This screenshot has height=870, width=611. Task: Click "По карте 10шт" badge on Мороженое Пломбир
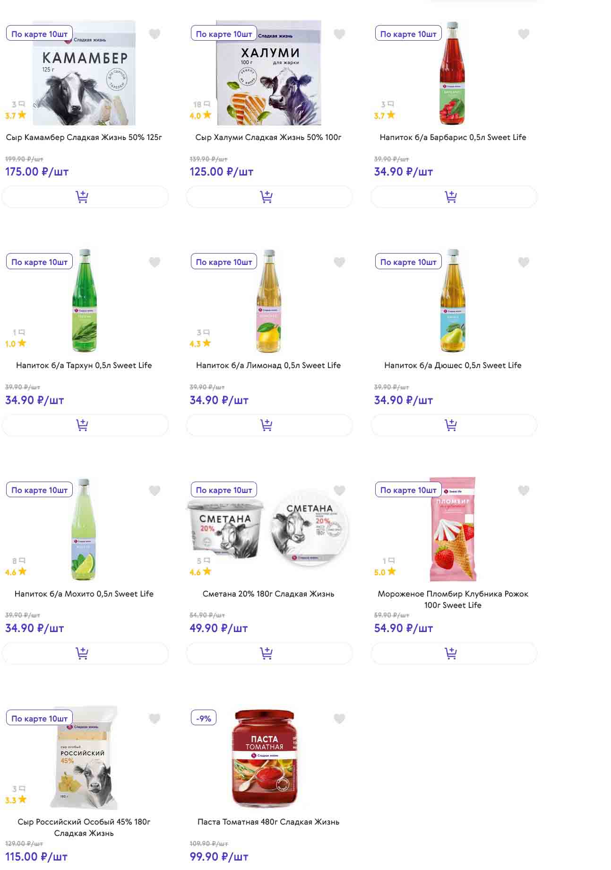pos(408,490)
